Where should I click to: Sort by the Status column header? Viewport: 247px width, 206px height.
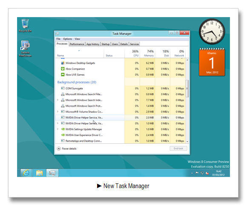coord(114,53)
